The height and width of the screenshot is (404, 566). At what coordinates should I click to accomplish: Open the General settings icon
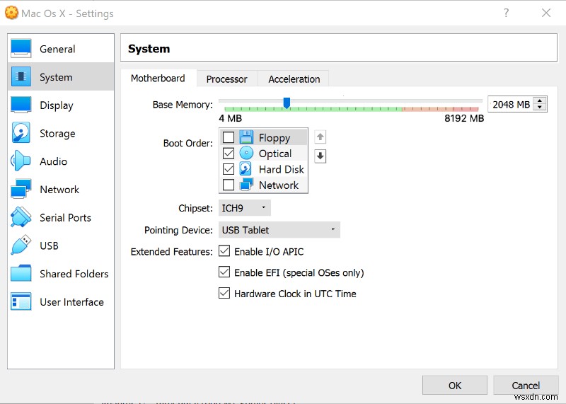(21, 49)
